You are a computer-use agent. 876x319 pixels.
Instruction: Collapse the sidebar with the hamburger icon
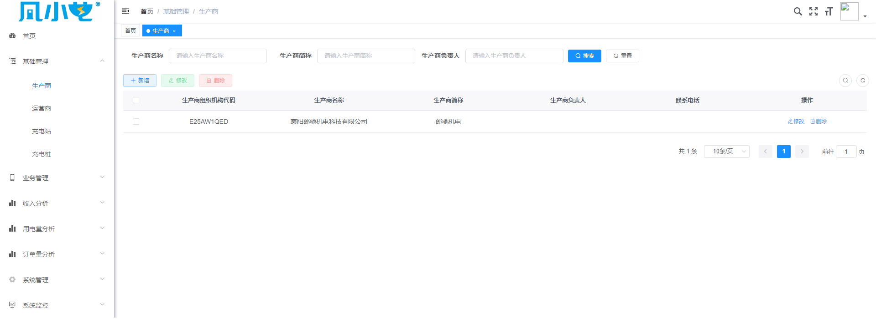coord(125,11)
